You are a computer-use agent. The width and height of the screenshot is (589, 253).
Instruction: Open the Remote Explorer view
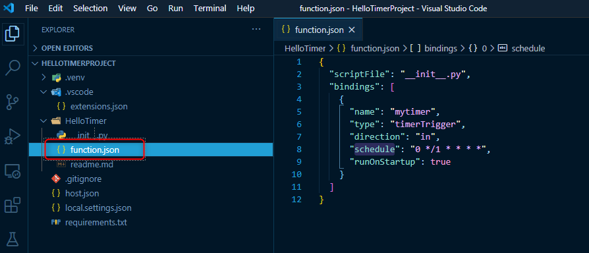point(12,171)
